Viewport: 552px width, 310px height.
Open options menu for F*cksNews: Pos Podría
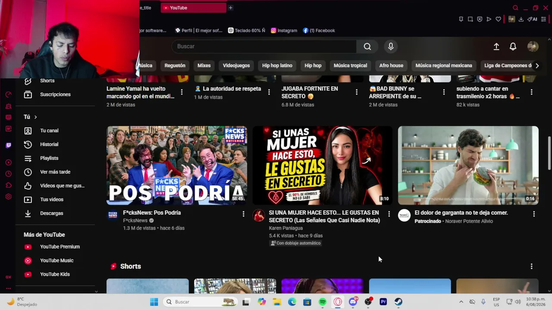(x=243, y=214)
